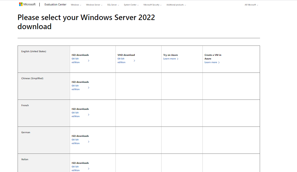Expand the Microsoft Security menu

152,5
